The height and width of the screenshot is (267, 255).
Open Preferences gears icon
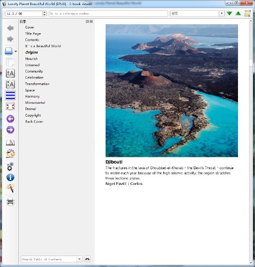10,166
